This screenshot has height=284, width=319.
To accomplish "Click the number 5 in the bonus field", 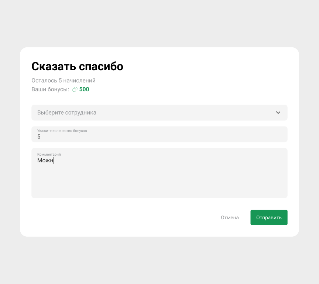I will click(x=38, y=136).
